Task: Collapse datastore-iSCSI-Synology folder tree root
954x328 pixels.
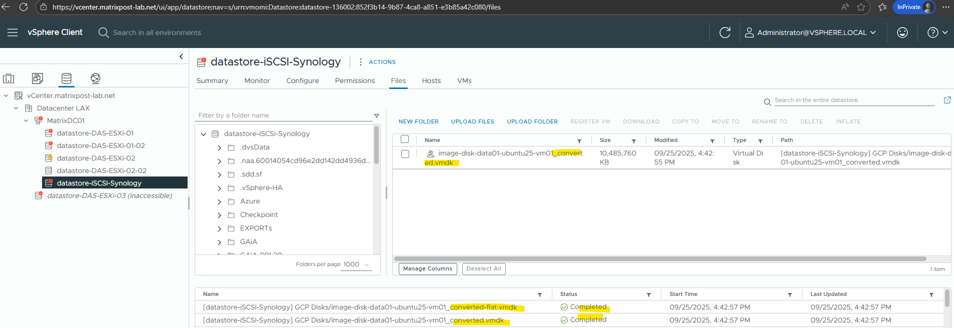Action: click(x=204, y=134)
